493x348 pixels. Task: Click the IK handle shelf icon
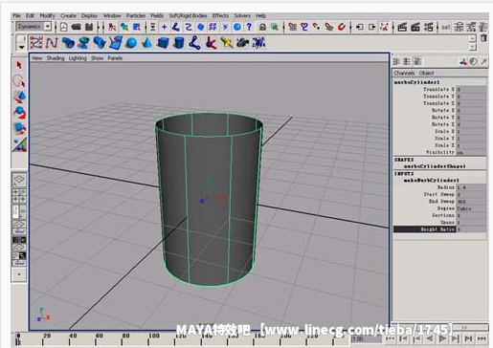[194, 42]
